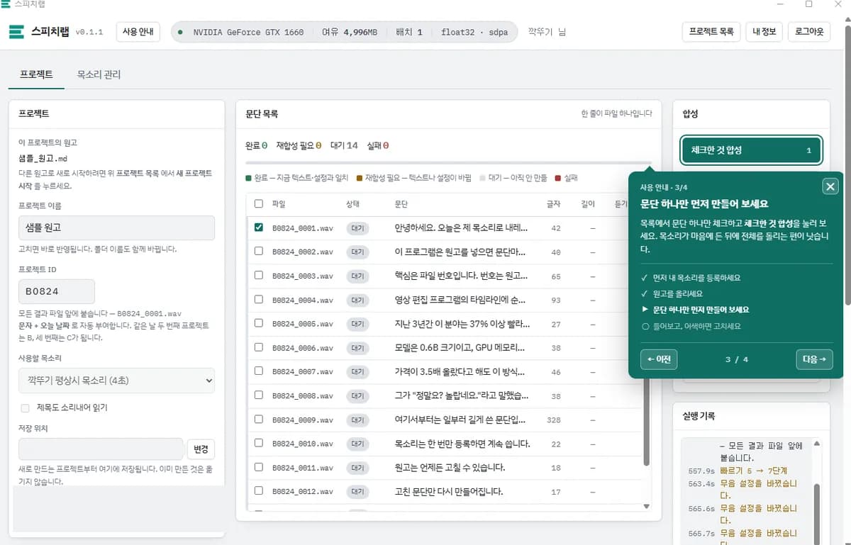Click 체크한 것 합성 button
Image resolution: width=851 pixels, height=545 pixels.
pyautogui.click(x=751, y=150)
